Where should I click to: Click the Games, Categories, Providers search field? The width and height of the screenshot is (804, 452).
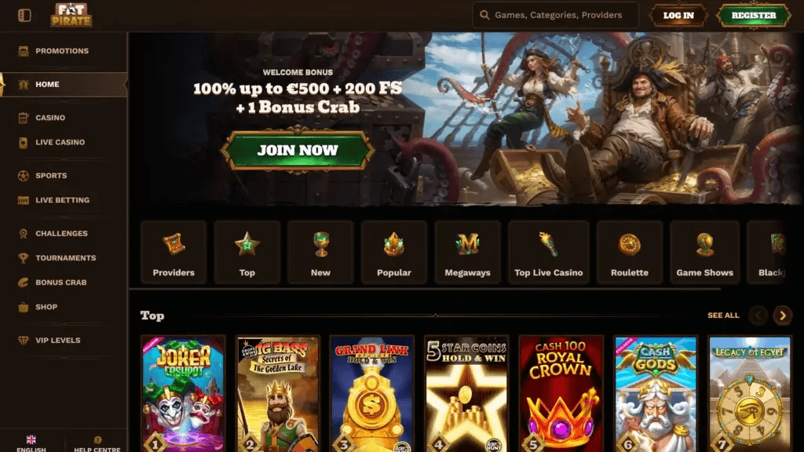point(555,16)
